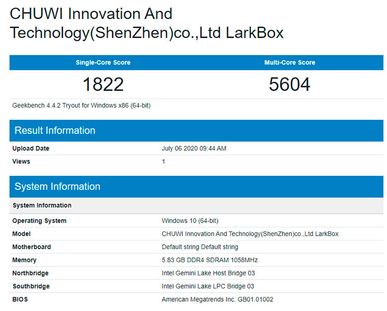Select the Operating System row label
Image resolution: width=387 pixels, height=311 pixels.
click(39, 221)
